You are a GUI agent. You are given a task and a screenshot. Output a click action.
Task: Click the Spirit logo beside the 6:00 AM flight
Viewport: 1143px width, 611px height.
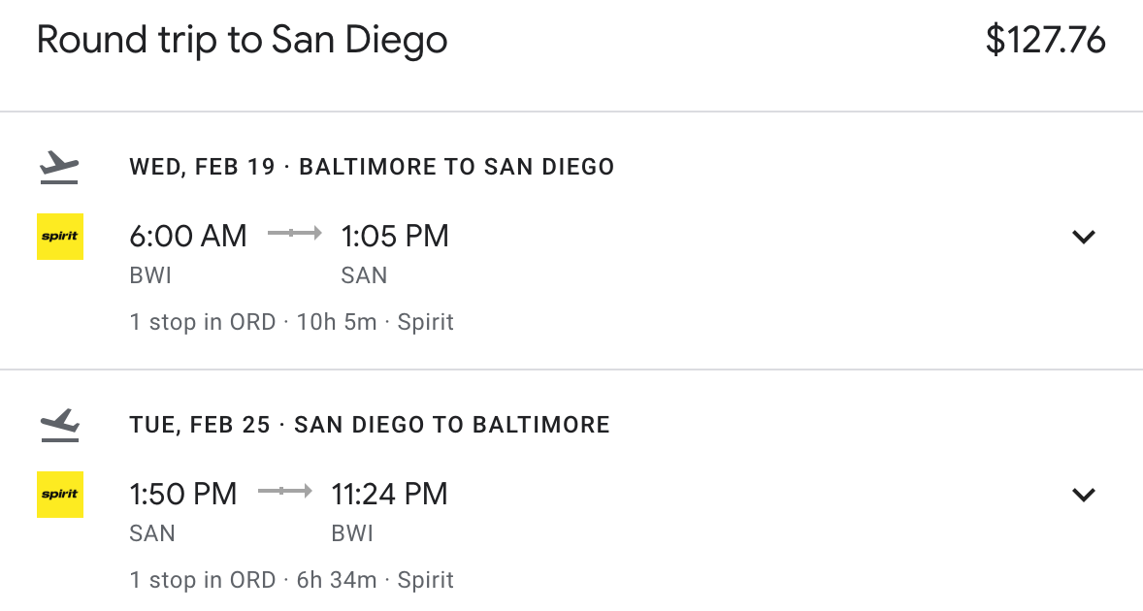[x=60, y=237]
